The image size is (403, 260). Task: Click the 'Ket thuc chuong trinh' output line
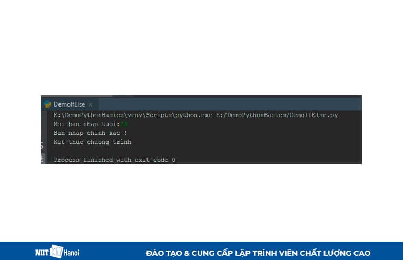click(92, 142)
